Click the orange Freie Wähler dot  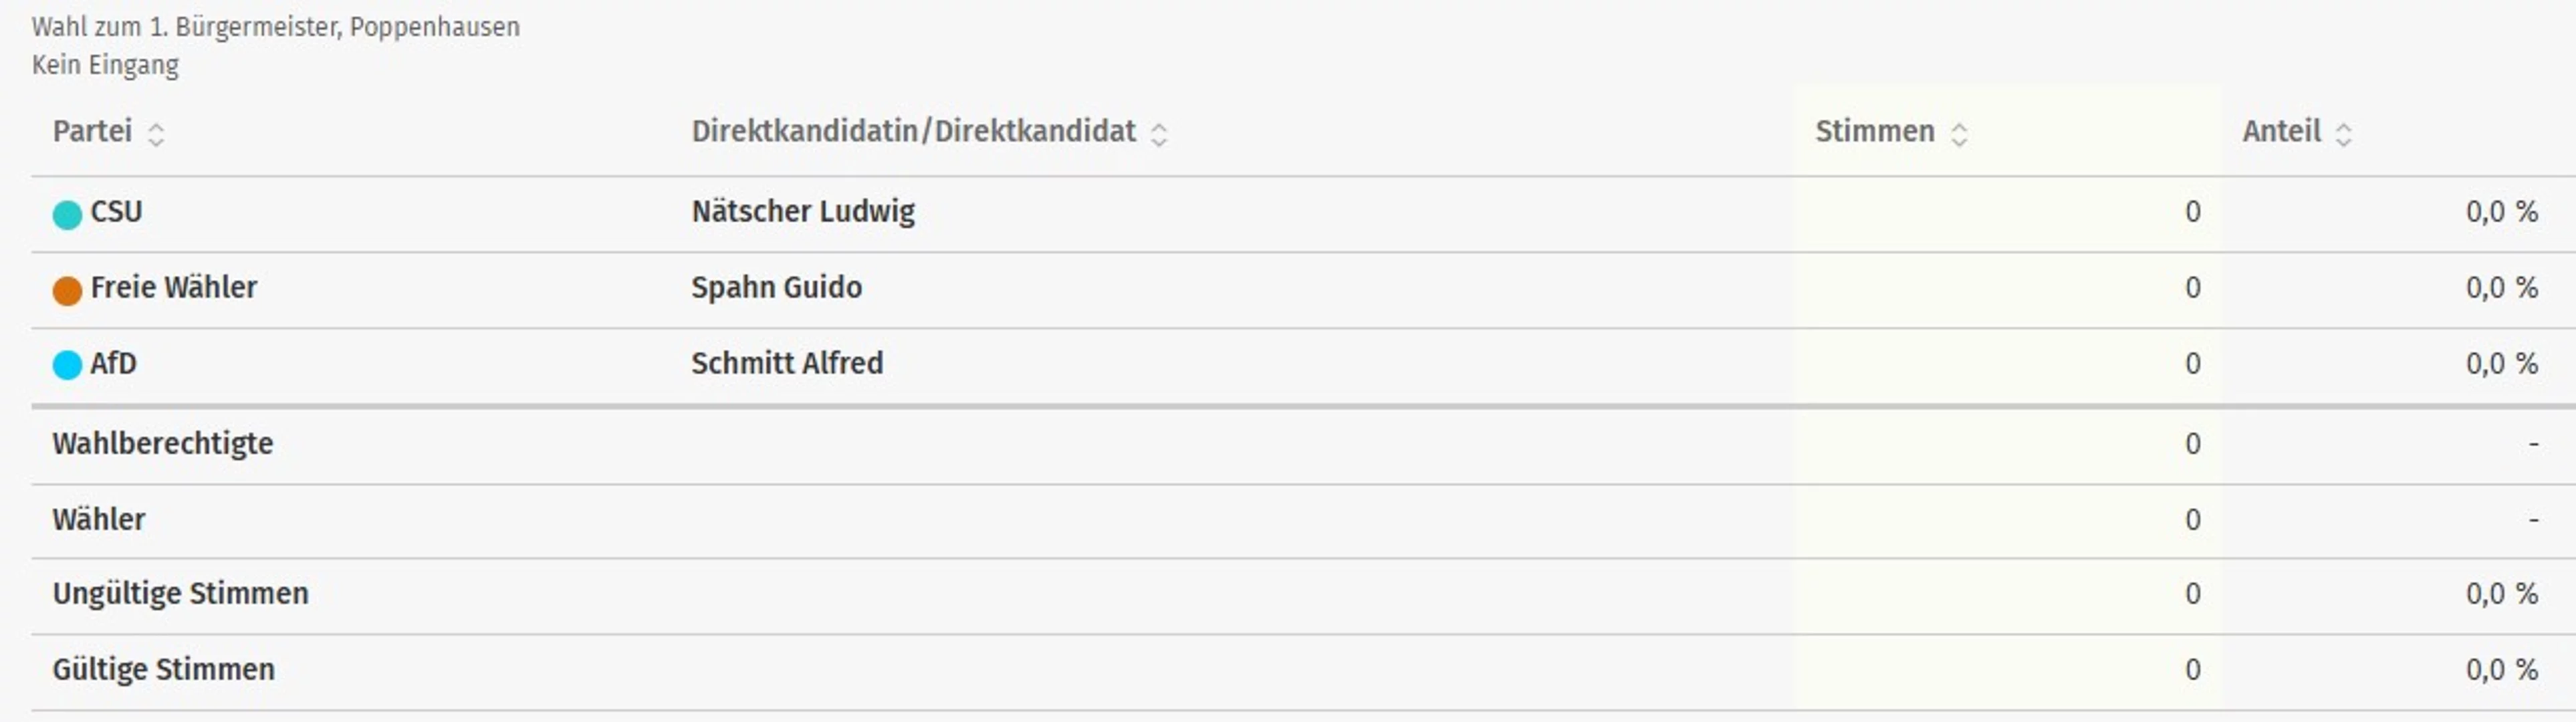point(67,290)
